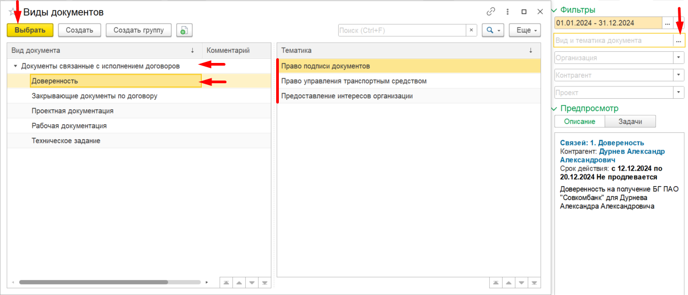The image size is (688, 295).
Task: Collapse the Документы связанные с исполнением договоров group
Action: tap(15, 66)
